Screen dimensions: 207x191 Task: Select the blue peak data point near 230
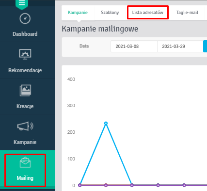pyautogui.click(x=106, y=123)
